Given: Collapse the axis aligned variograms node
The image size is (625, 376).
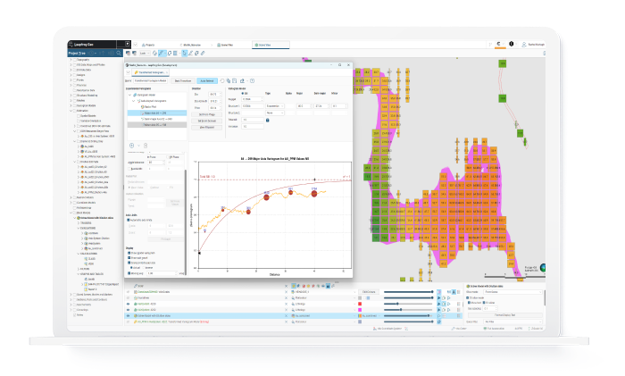Looking at the screenshot, I should (134, 101).
